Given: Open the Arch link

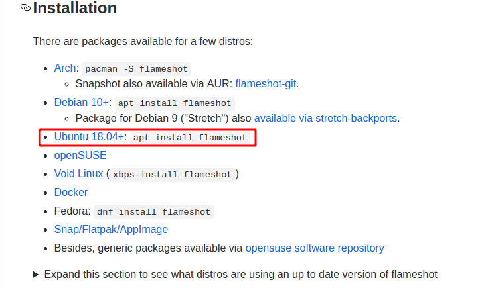Looking at the screenshot, I should click(65, 68).
